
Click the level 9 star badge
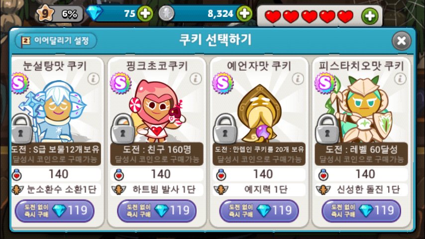click(x=45, y=13)
